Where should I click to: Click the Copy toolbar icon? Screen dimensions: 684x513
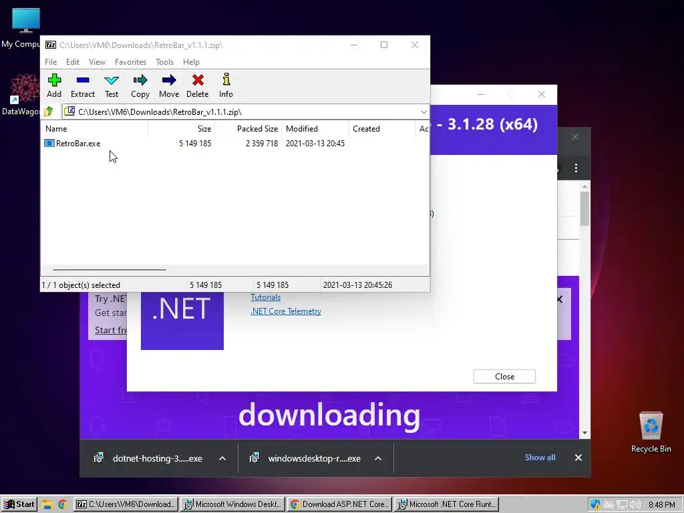[x=140, y=86]
